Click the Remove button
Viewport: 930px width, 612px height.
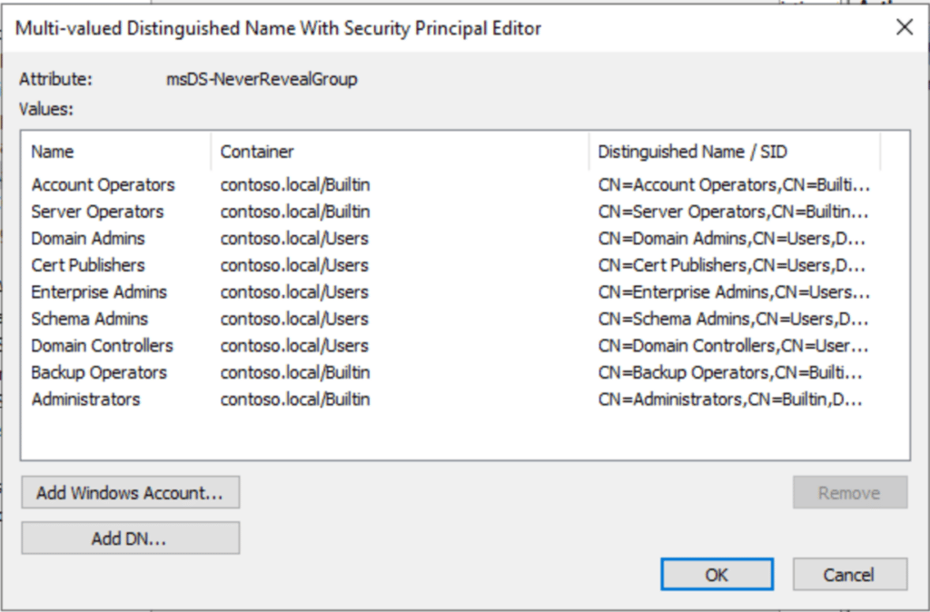(x=848, y=492)
